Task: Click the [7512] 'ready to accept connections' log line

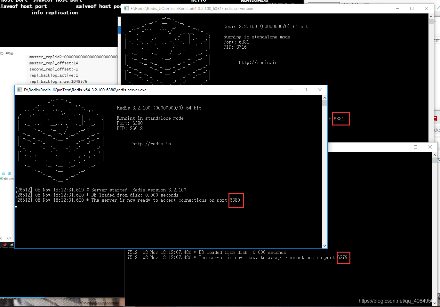Action: 236,257
